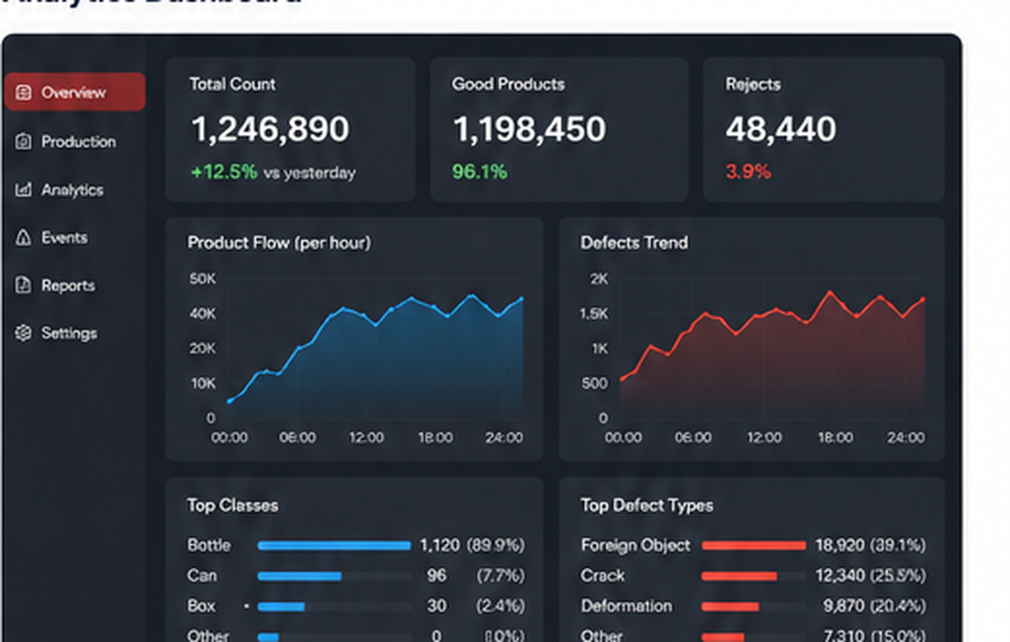This screenshot has height=642, width=1010.
Task: Click the 3.9% reject rate
Action: pyautogui.click(x=748, y=172)
